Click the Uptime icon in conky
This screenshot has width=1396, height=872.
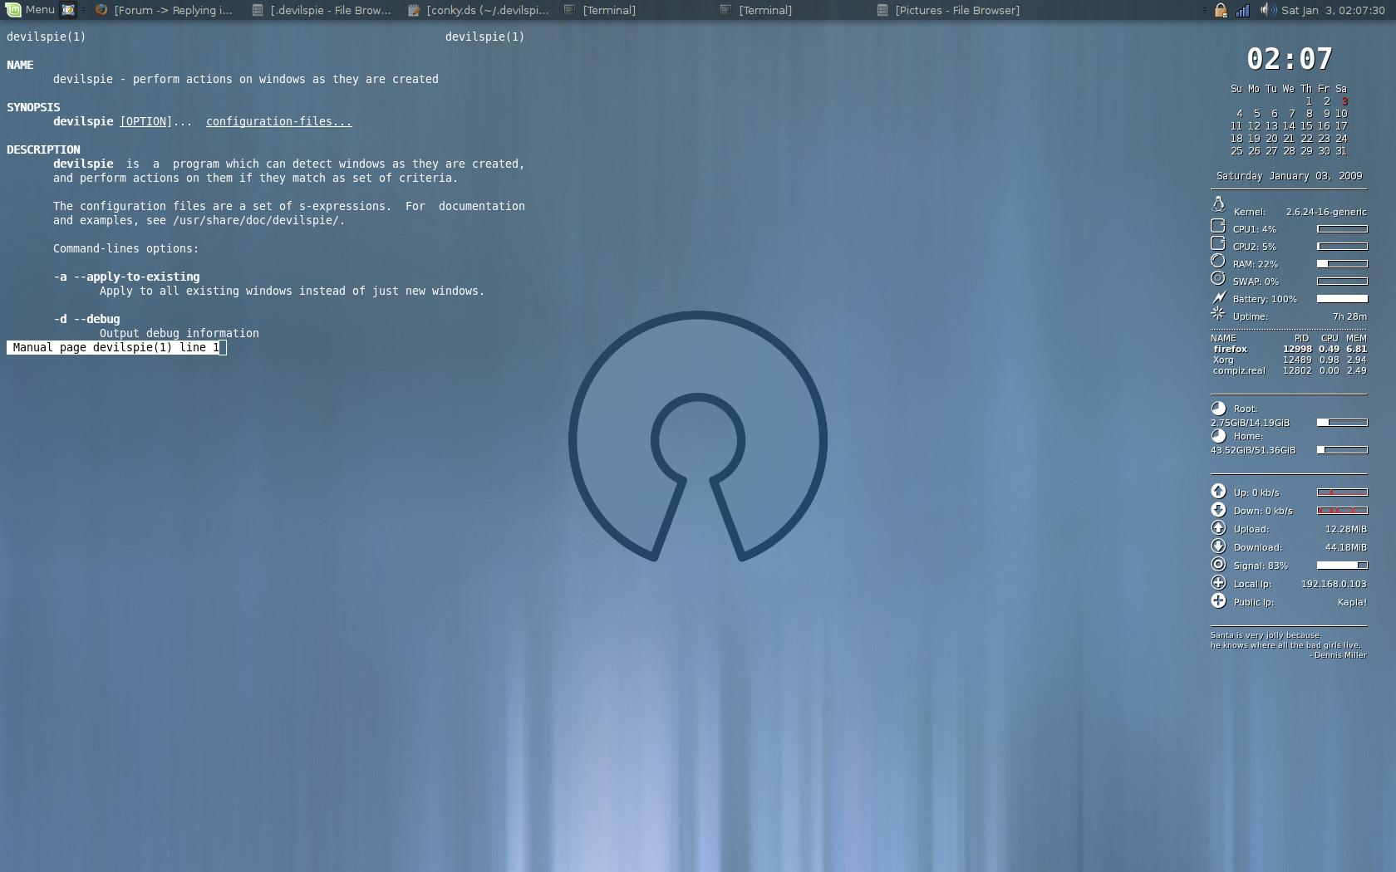pos(1218,313)
